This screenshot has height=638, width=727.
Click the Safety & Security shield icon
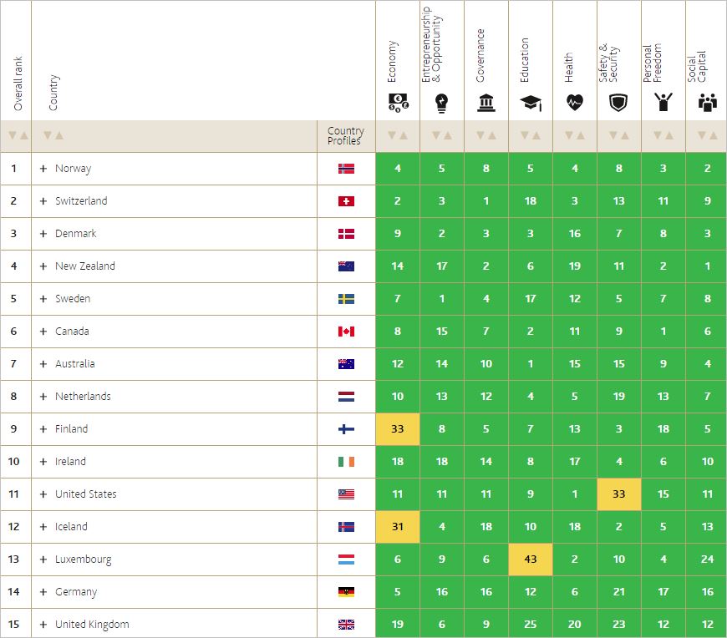tap(619, 103)
